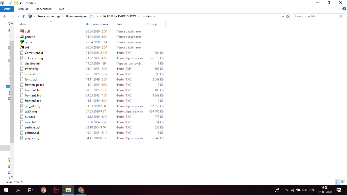Expand the ribbon with the chevron

338,9
